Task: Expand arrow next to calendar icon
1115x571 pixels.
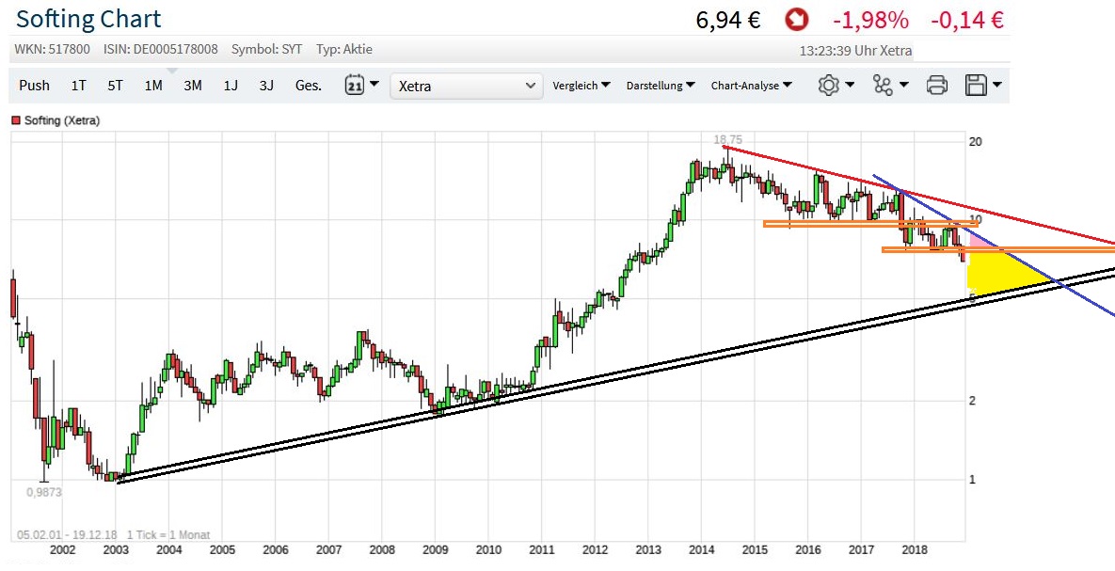Action: pyautogui.click(x=374, y=84)
